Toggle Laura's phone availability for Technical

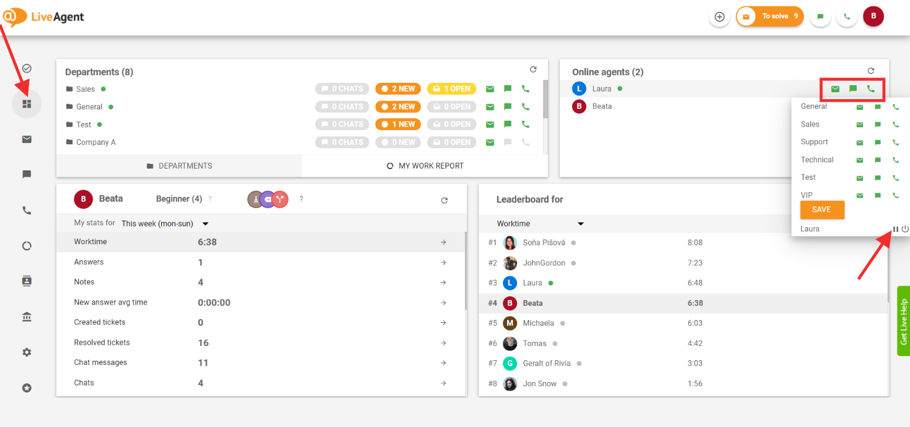(x=896, y=160)
